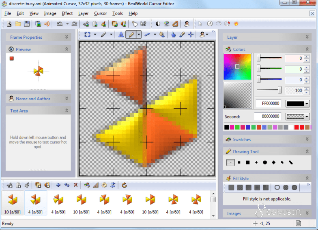The height and width of the screenshot is (230, 318).
Task: Open the Tools menu
Action: (118, 13)
